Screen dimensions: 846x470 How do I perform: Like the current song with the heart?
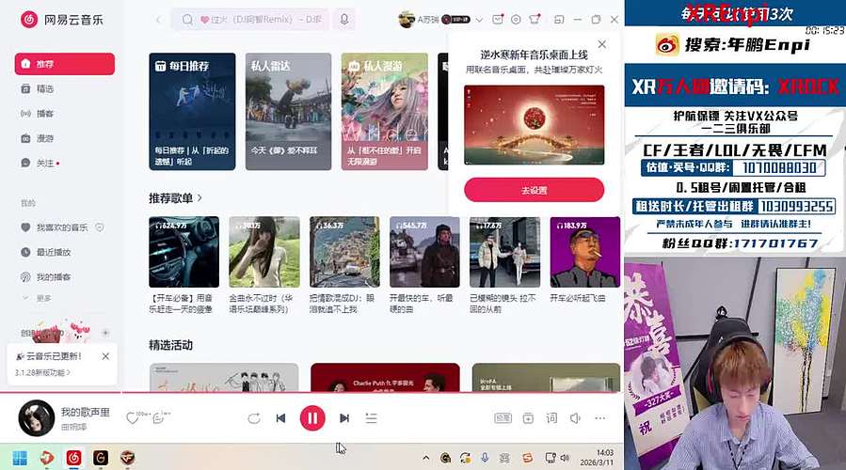coord(132,418)
